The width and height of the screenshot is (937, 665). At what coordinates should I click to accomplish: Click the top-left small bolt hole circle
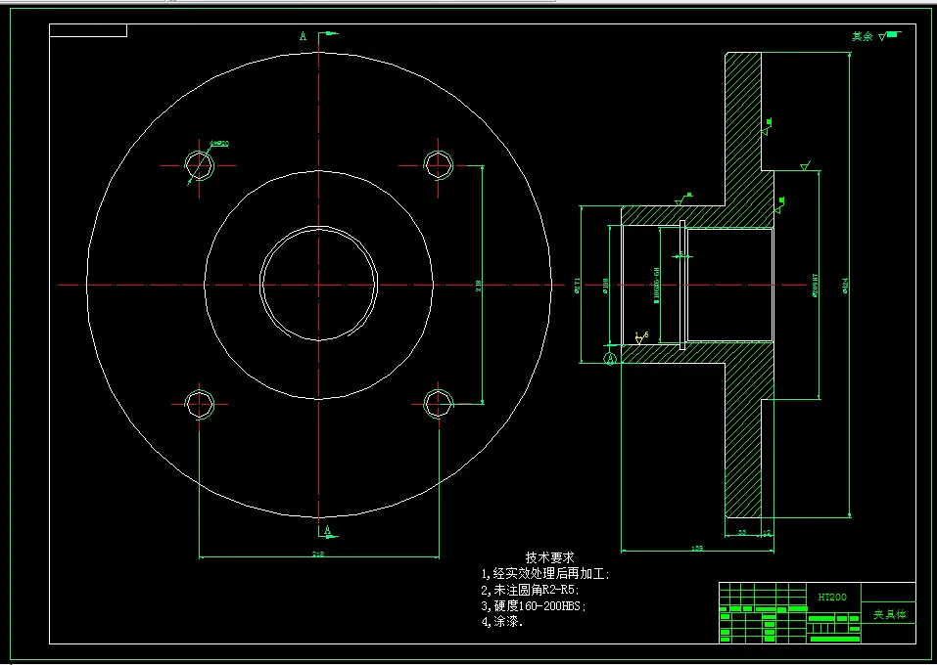[199, 163]
